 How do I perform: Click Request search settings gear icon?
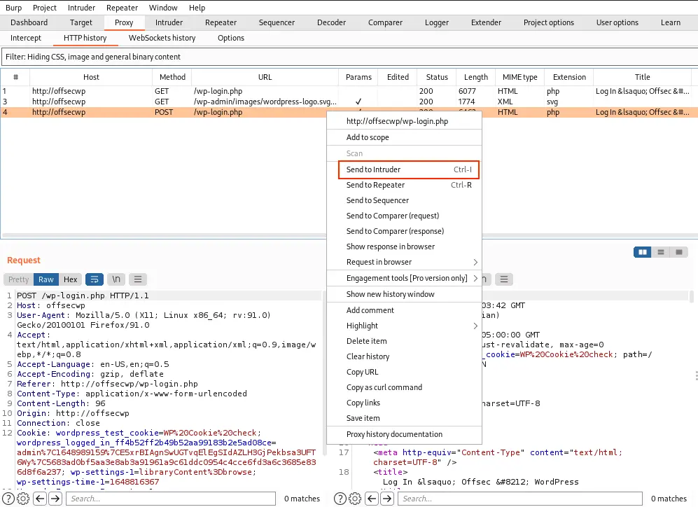point(23,499)
